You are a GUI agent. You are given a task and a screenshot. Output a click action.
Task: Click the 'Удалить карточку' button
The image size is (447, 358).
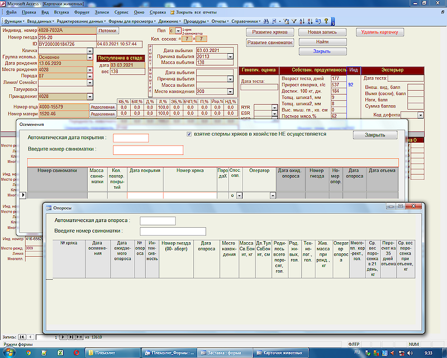(380, 32)
